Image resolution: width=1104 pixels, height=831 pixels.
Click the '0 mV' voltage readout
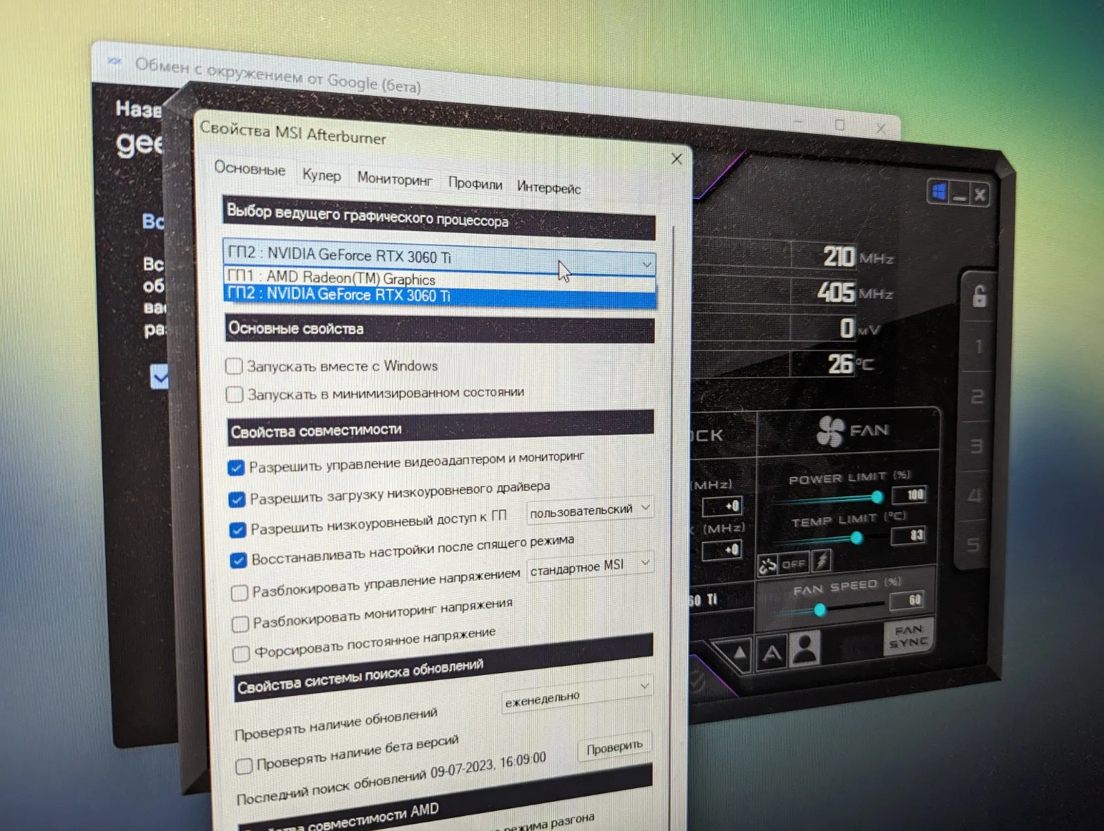(x=859, y=328)
